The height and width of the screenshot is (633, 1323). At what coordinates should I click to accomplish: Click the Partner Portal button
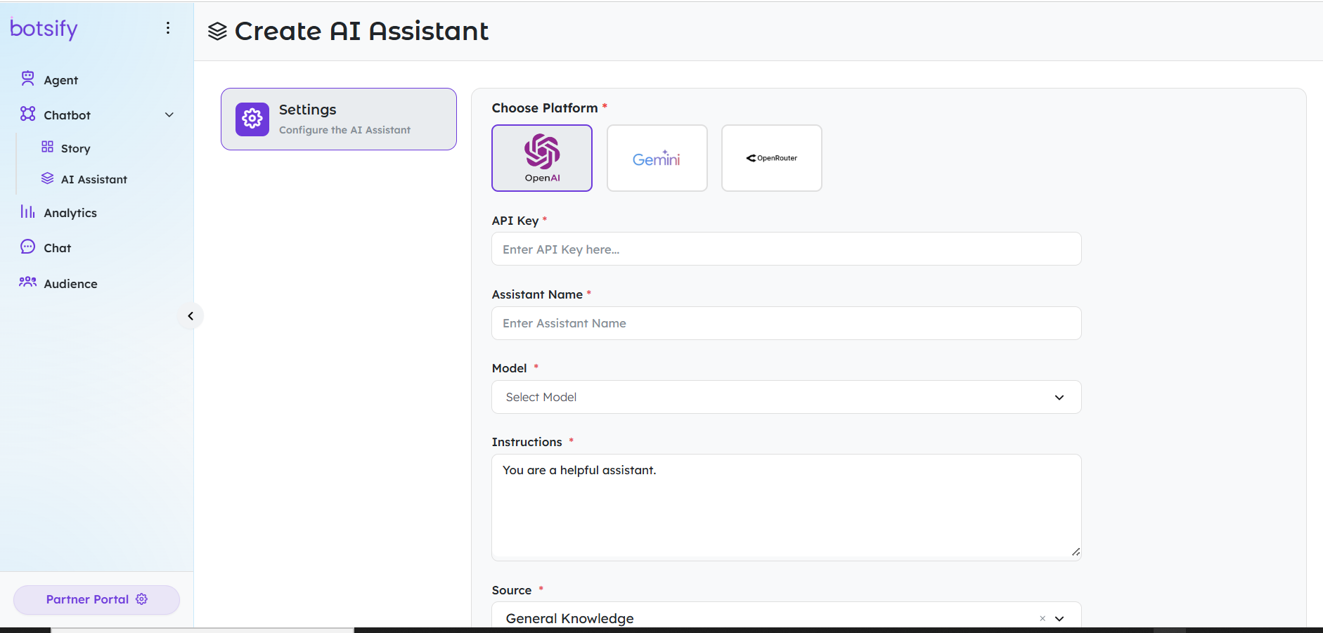pos(96,599)
